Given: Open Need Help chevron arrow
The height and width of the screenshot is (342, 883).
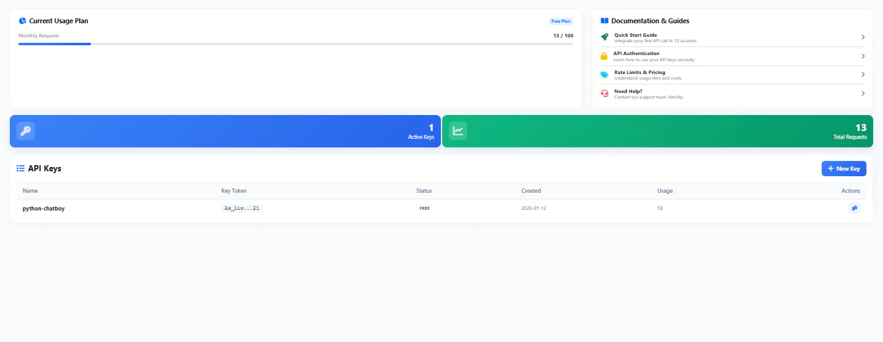Looking at the screenshot, I should click(863, 94).
